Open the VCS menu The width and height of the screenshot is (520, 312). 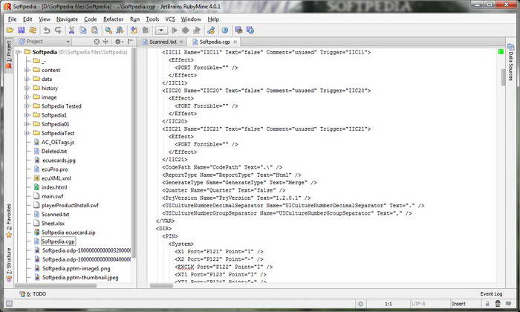(170, 19)
